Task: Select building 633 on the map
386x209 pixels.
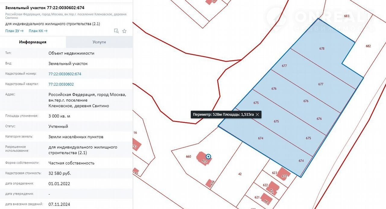Action: click(x=284, y=174)
